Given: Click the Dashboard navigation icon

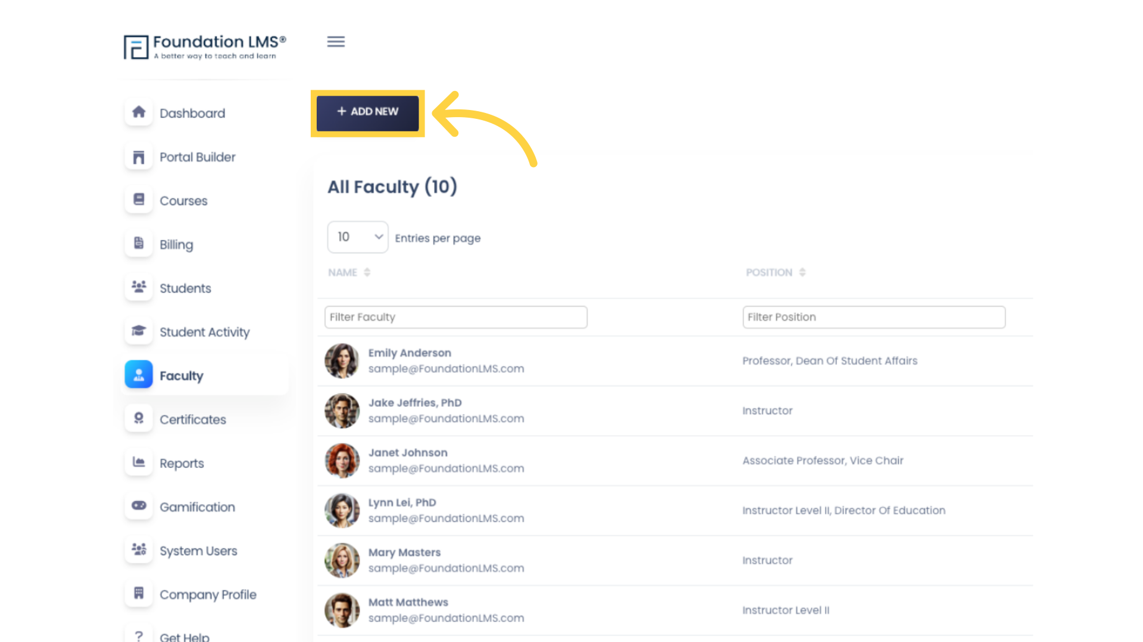Looking at the screenshot, I should tap(139, 112).
